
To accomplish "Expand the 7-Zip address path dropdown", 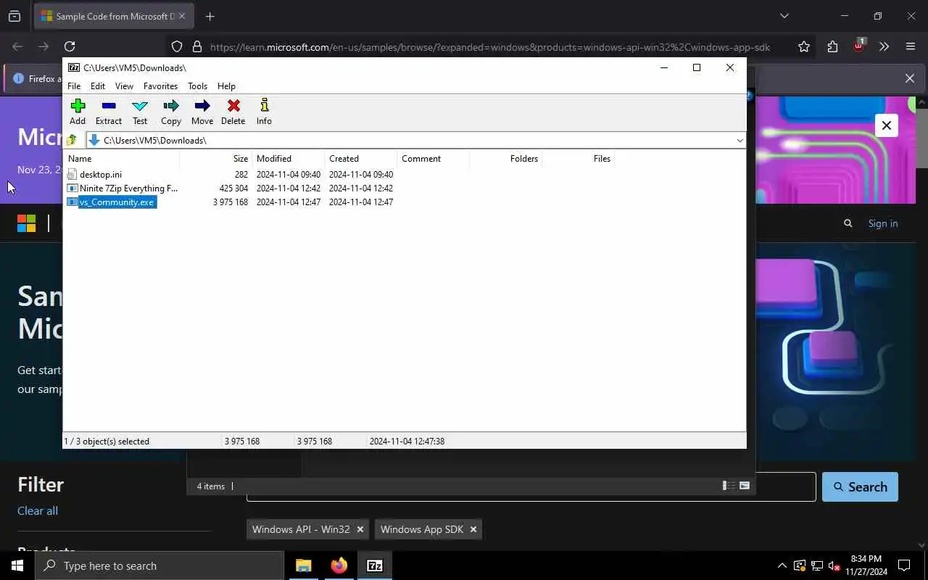I will click(x=739, y=141).
